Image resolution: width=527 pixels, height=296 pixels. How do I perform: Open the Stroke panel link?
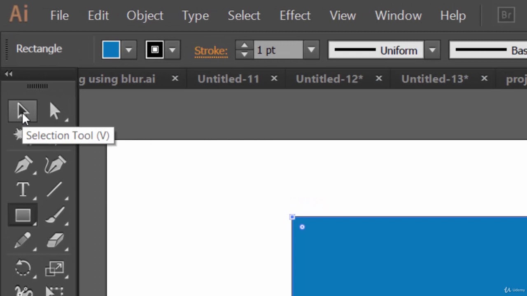click(211, 51)
